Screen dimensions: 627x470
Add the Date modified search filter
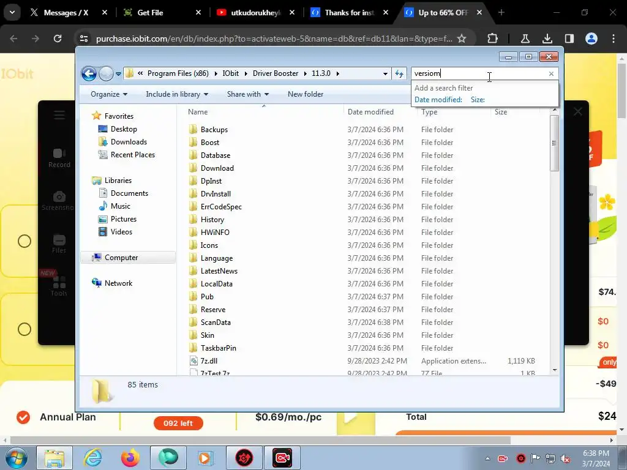[x=438, y=100]
